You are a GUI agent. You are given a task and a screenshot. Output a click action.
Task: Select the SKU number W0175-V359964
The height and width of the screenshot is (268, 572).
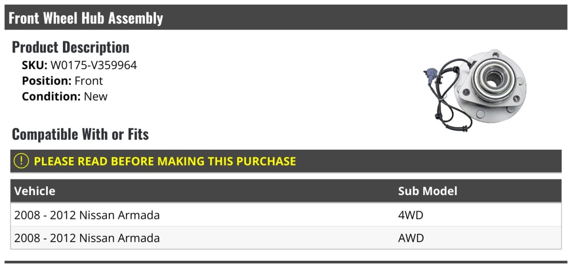93,65
